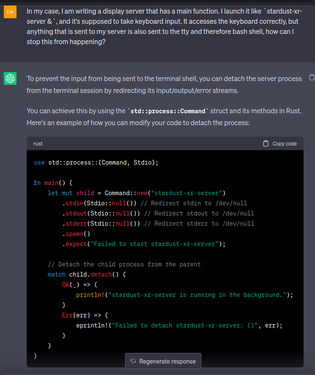
Task: Click the 'let mut child = Command::new' line
Action: pos(137,193)
